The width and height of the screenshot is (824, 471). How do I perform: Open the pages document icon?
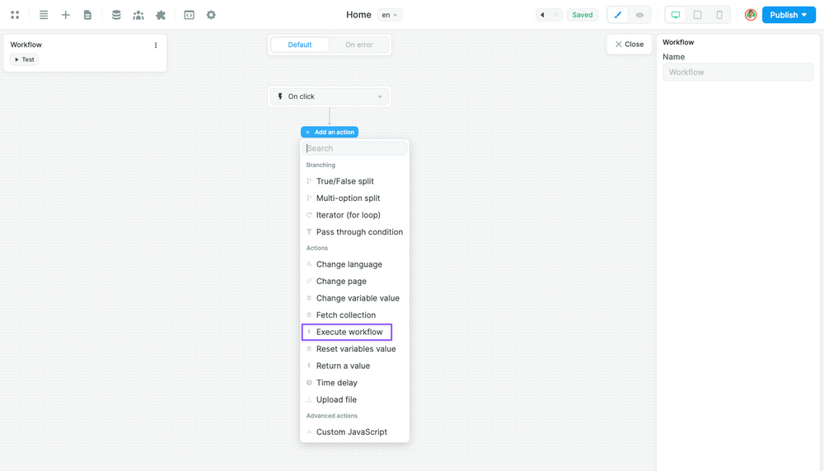(87, 15)
